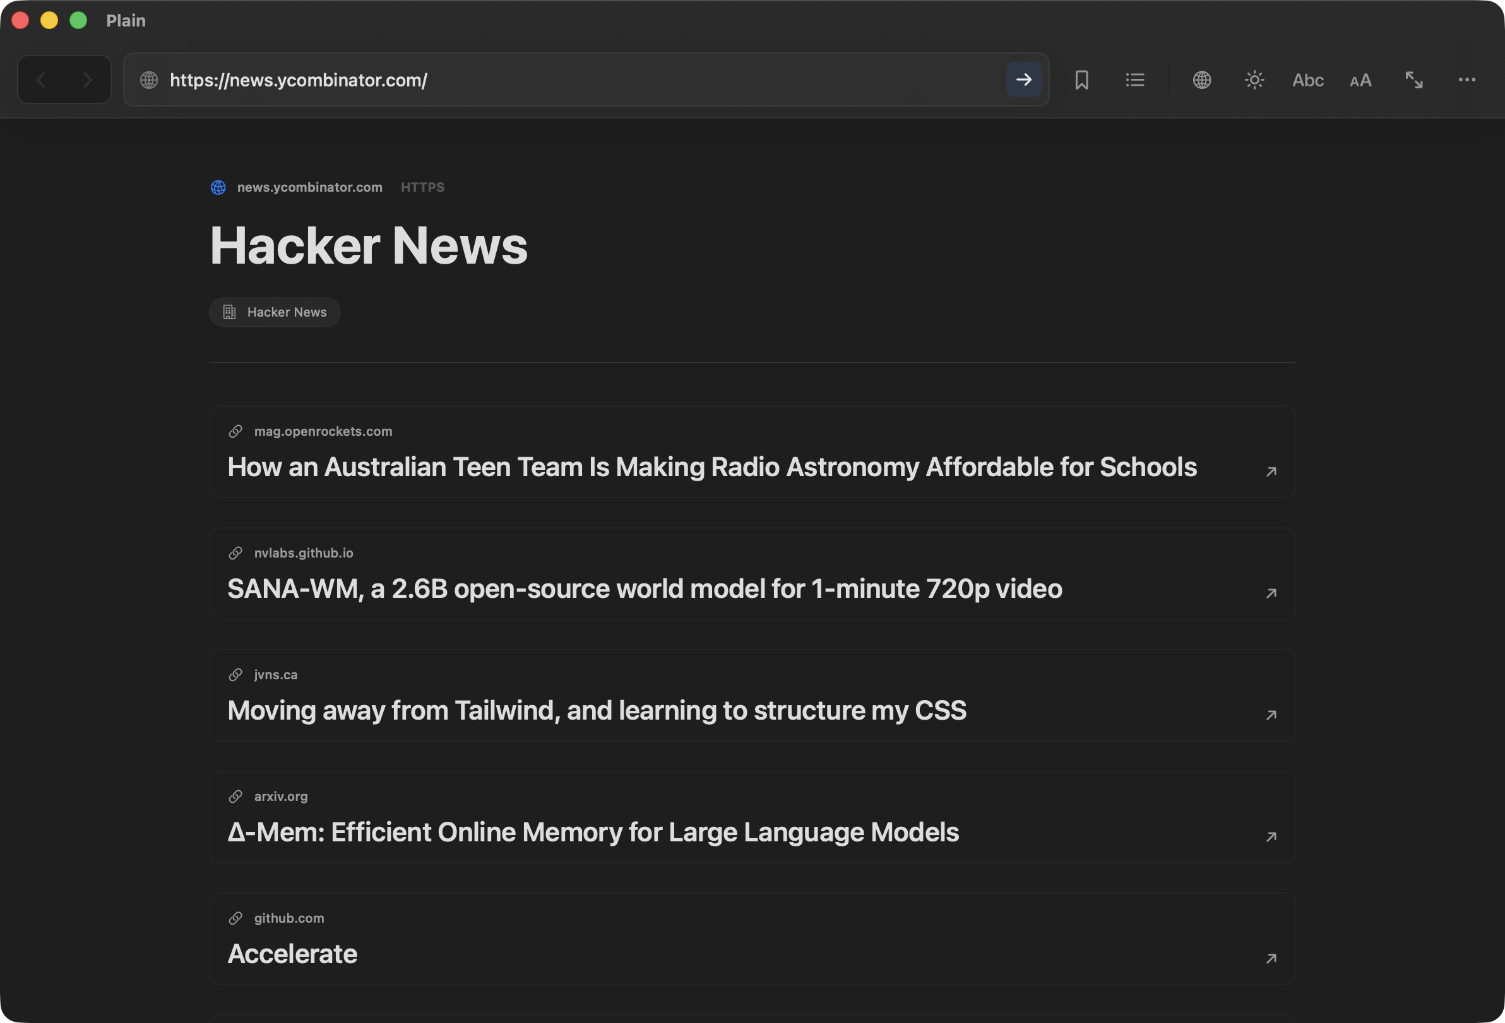Click link icon next to github.com

235,918
